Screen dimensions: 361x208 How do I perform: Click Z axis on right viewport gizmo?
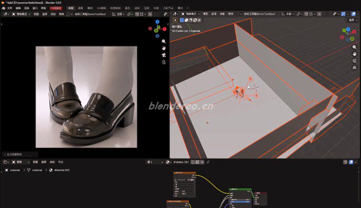348,29
